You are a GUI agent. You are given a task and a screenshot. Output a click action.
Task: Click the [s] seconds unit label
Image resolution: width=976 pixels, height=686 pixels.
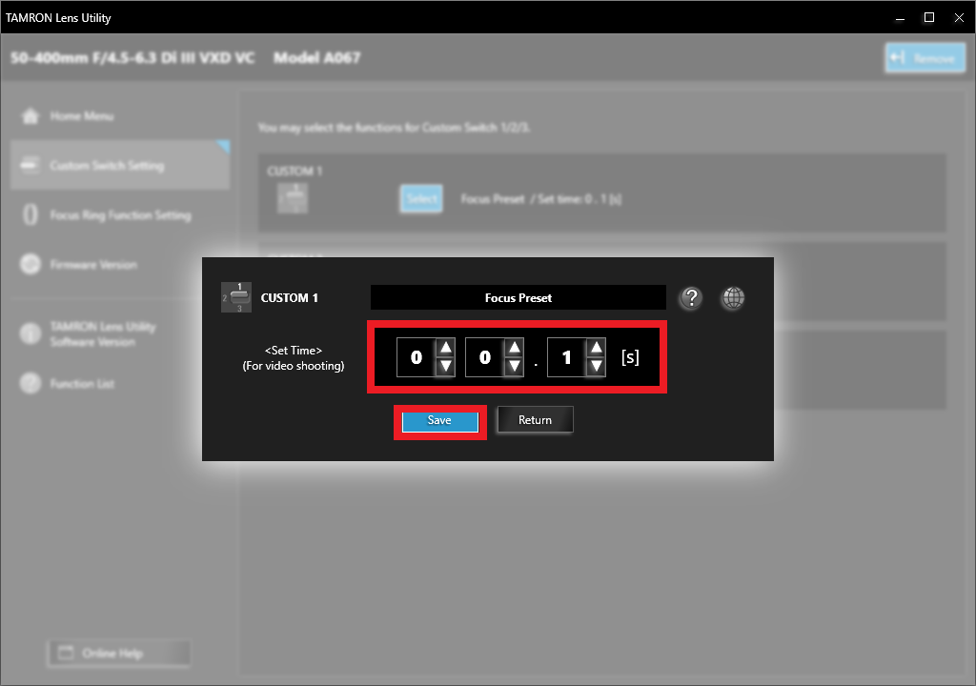[630, 357]
